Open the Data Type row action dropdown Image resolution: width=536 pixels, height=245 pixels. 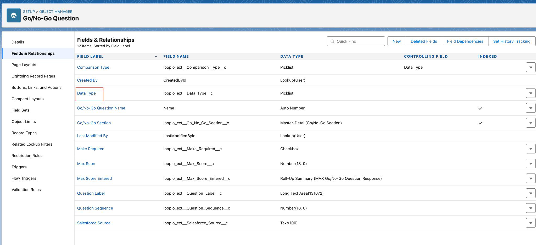click(531, 93)
